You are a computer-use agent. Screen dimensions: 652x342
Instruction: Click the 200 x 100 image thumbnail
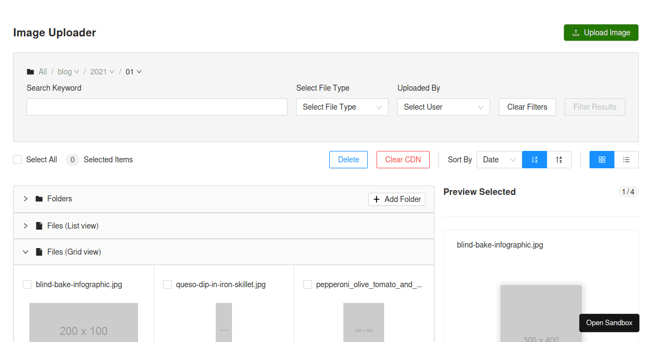(x=84, y=322)
